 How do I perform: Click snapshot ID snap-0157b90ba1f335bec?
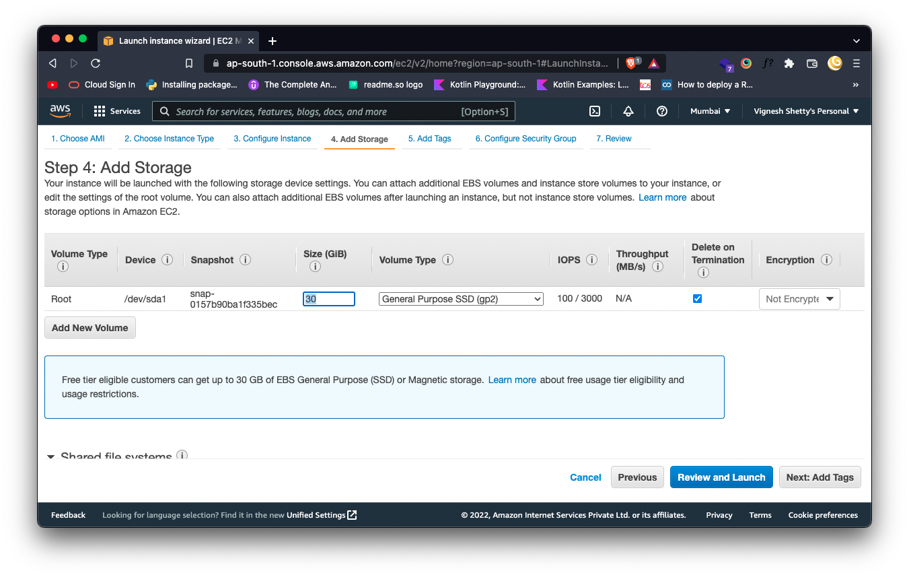pyautogui.click(x=233, y=299)
